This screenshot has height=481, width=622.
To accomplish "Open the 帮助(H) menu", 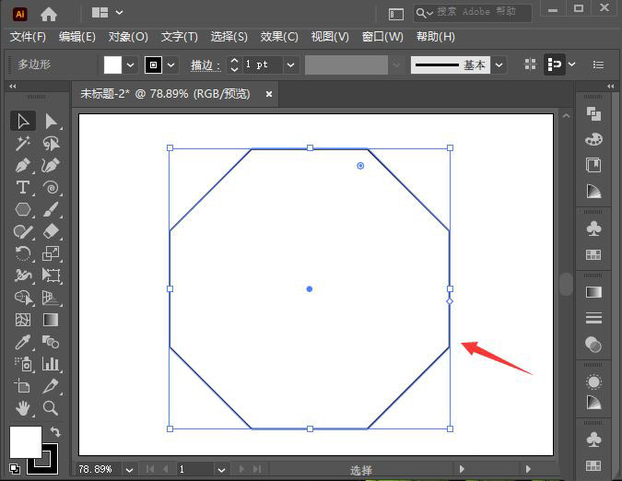I will coord(435,37).
